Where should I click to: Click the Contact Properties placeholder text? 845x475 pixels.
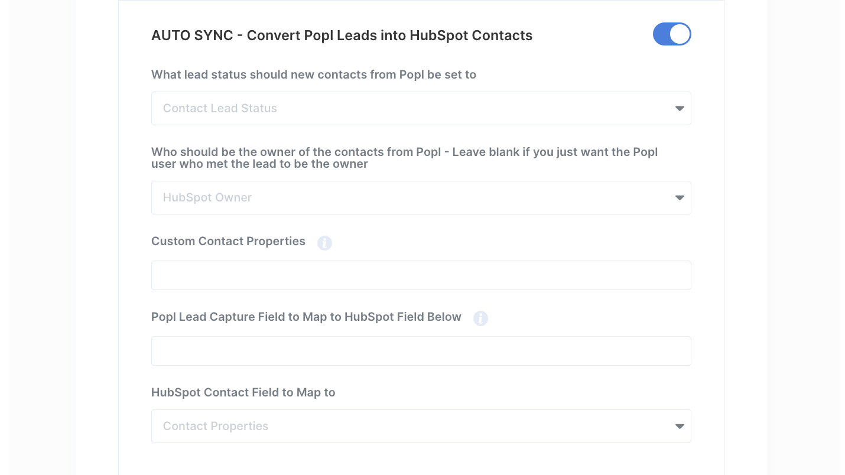point(215,426)
